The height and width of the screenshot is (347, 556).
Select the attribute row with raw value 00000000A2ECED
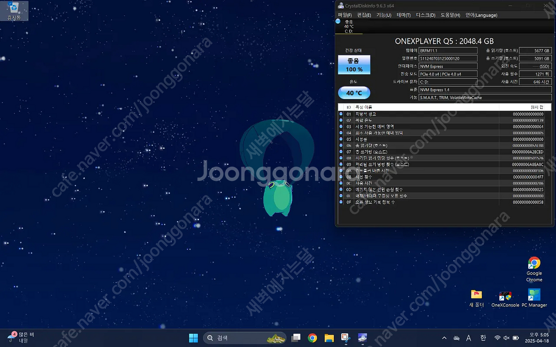pos(442,152)
